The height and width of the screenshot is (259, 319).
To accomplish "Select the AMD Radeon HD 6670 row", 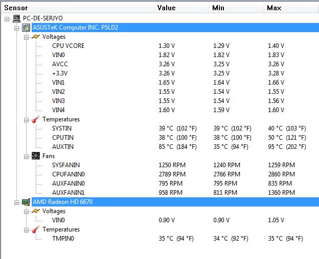I will (x=175, y=202).
